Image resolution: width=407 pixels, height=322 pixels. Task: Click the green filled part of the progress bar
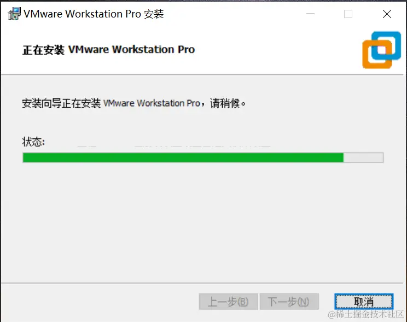(x=183, y=157)
